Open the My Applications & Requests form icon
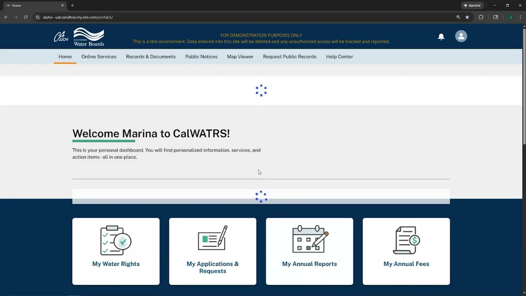526x296 pixels. tap(212, 238)
